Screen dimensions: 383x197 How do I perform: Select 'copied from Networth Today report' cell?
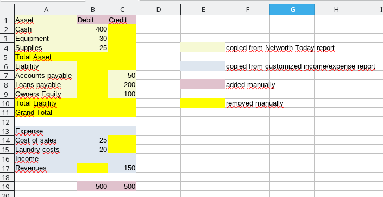pos(280,48)
